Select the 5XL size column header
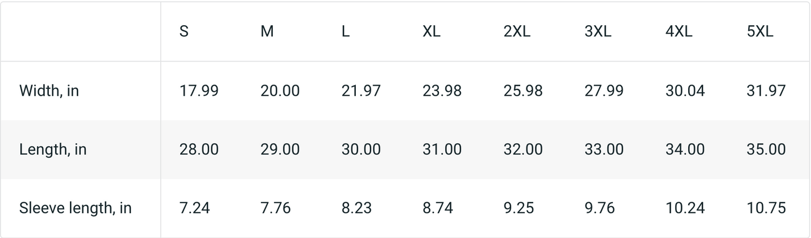The width and height of the screenshot is (811, 238). click(760, 32)
